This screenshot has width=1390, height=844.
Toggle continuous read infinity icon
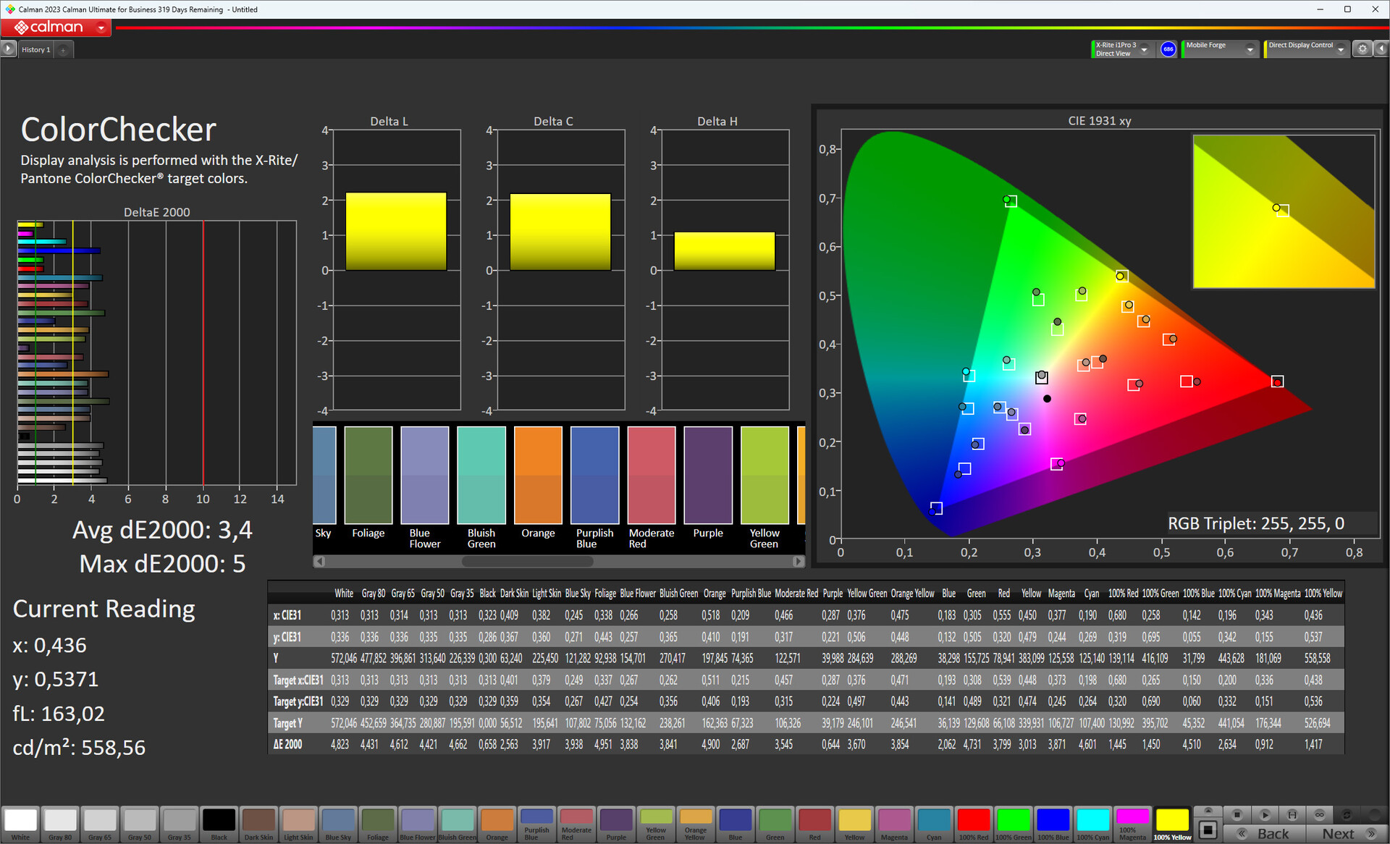click(x=1320, y=815)
